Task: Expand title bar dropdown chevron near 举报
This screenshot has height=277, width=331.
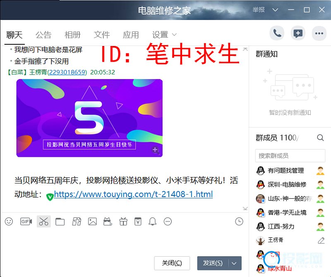Action: (x=275, y=10)
